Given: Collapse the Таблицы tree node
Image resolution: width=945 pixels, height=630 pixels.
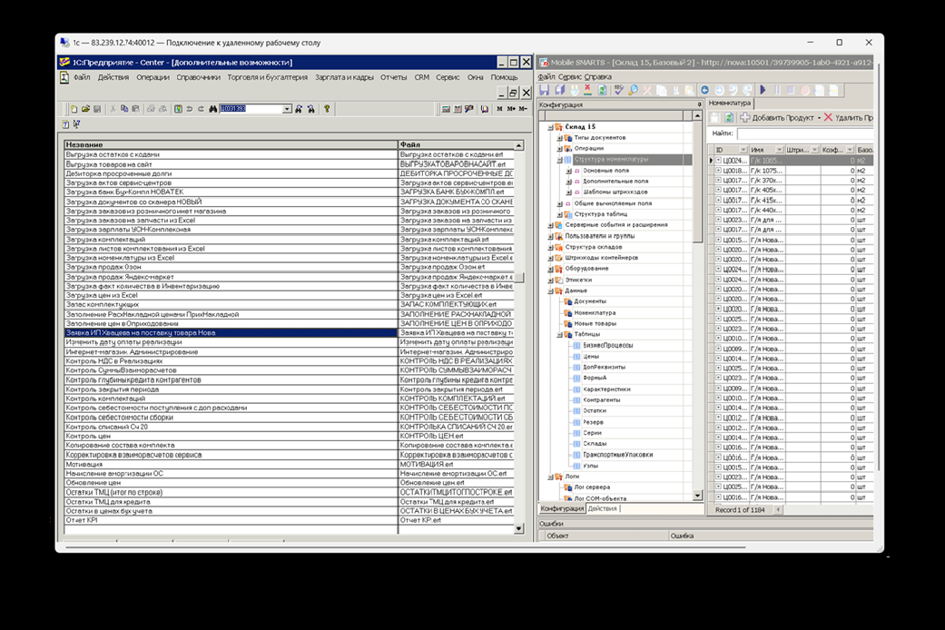Looking at the screenshot, I should (559, 334).
